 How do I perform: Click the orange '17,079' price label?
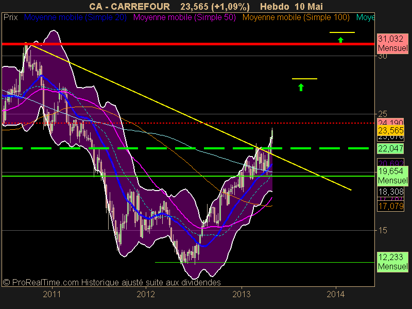click(x=391, y=207)
